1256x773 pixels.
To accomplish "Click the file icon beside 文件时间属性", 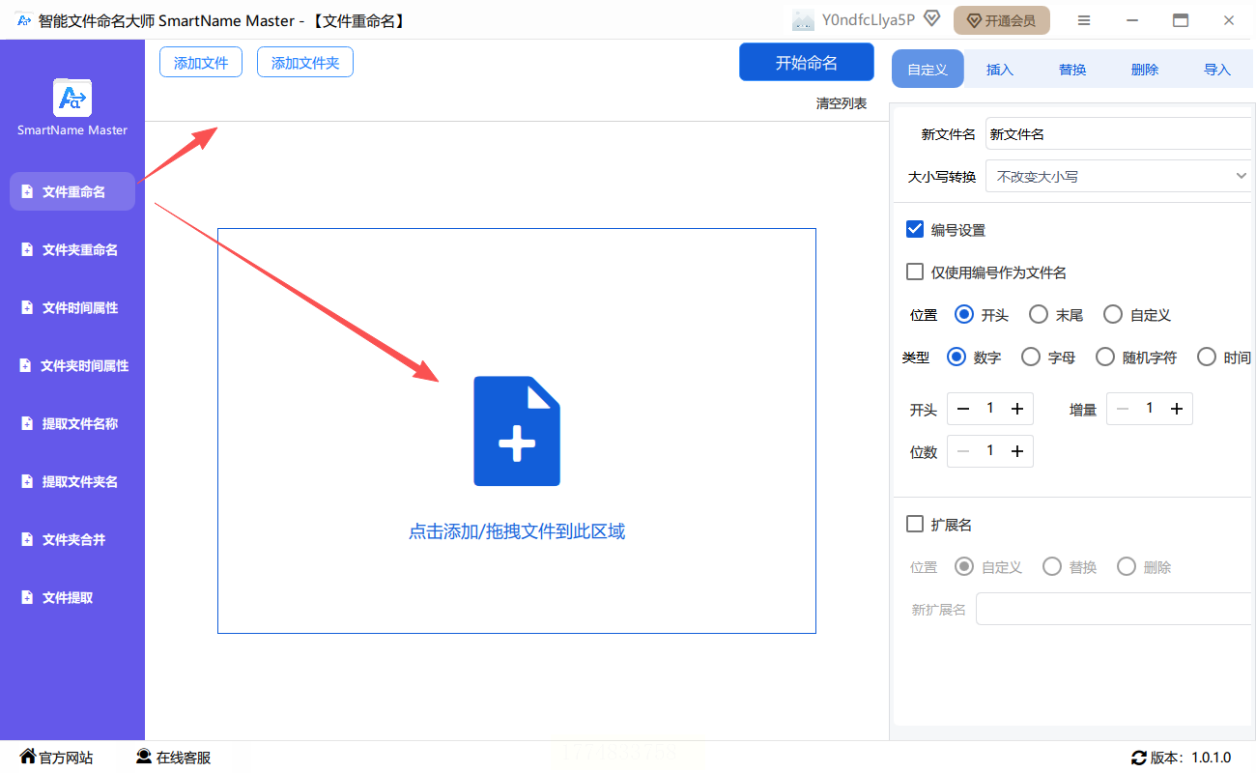I will tap(27, 307).
